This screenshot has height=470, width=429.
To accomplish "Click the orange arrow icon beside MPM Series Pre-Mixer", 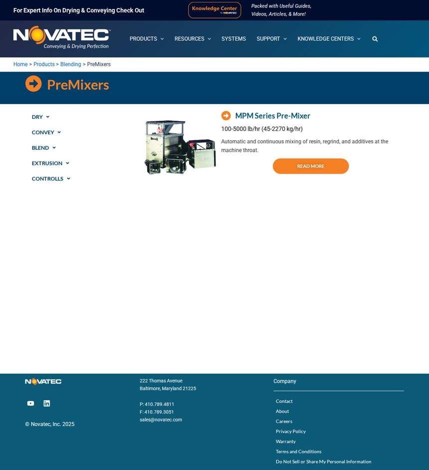I will (x=226, y=116).
